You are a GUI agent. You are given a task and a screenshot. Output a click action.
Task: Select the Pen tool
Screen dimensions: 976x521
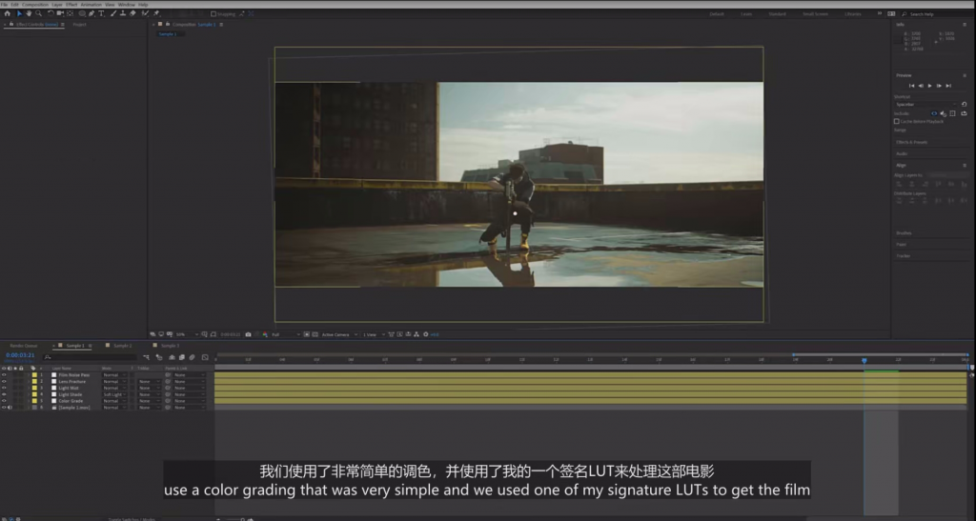coord(91,13)
